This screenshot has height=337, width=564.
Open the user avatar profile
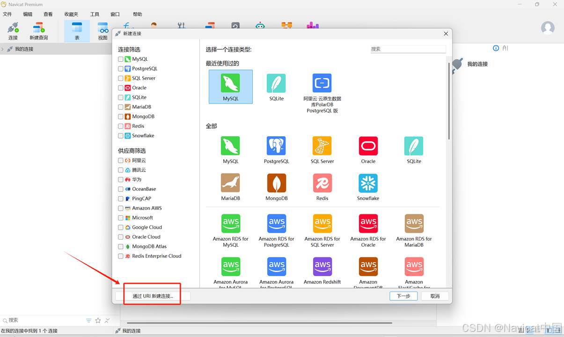[548, 28]
